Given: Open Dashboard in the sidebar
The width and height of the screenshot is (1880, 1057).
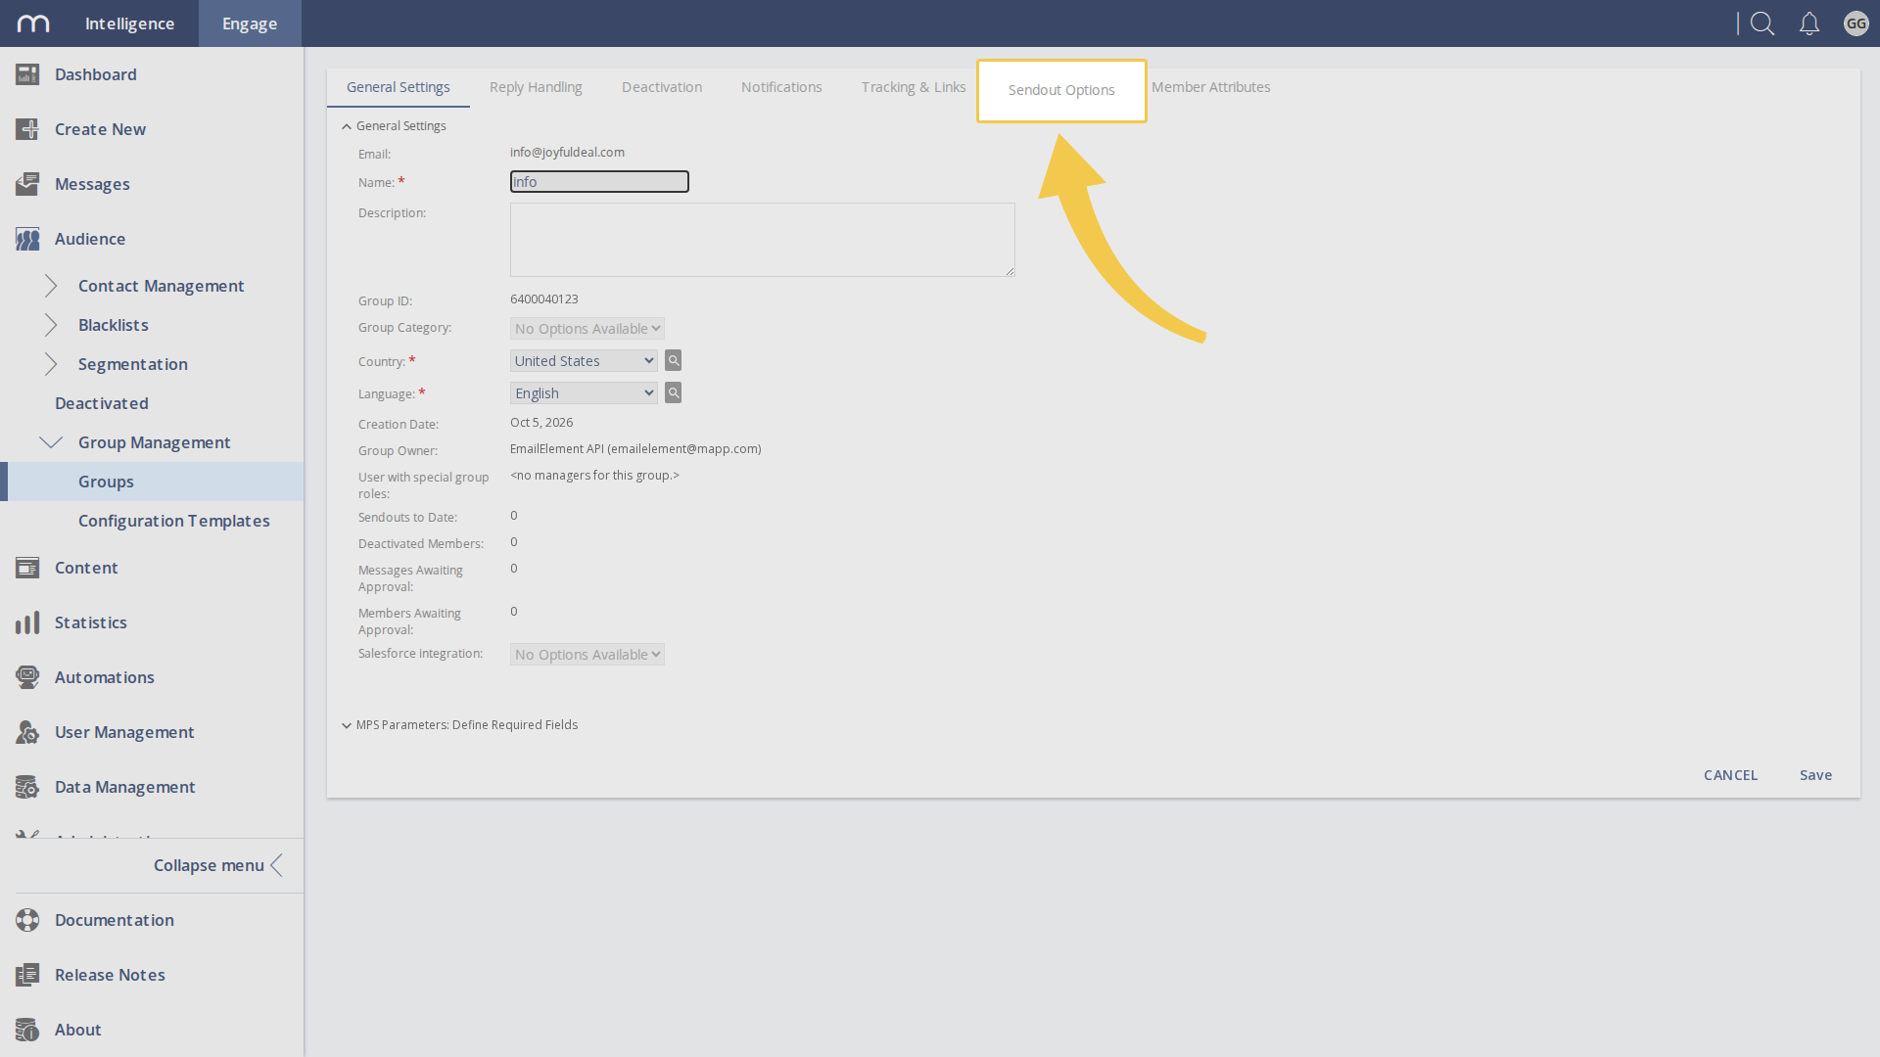Looking at the screenshot, I should [96, 74].
